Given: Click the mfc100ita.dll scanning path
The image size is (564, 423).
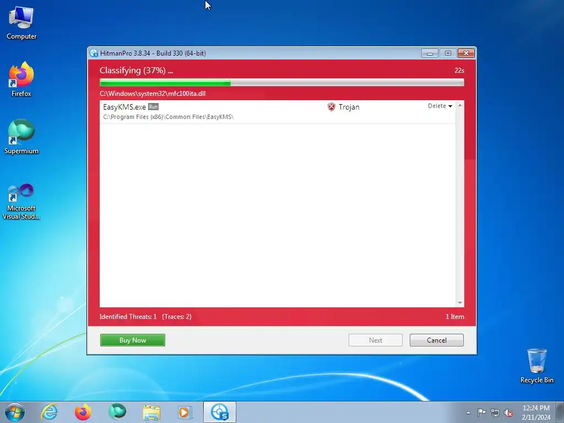Looking at the screenshot, I should 153,94.
